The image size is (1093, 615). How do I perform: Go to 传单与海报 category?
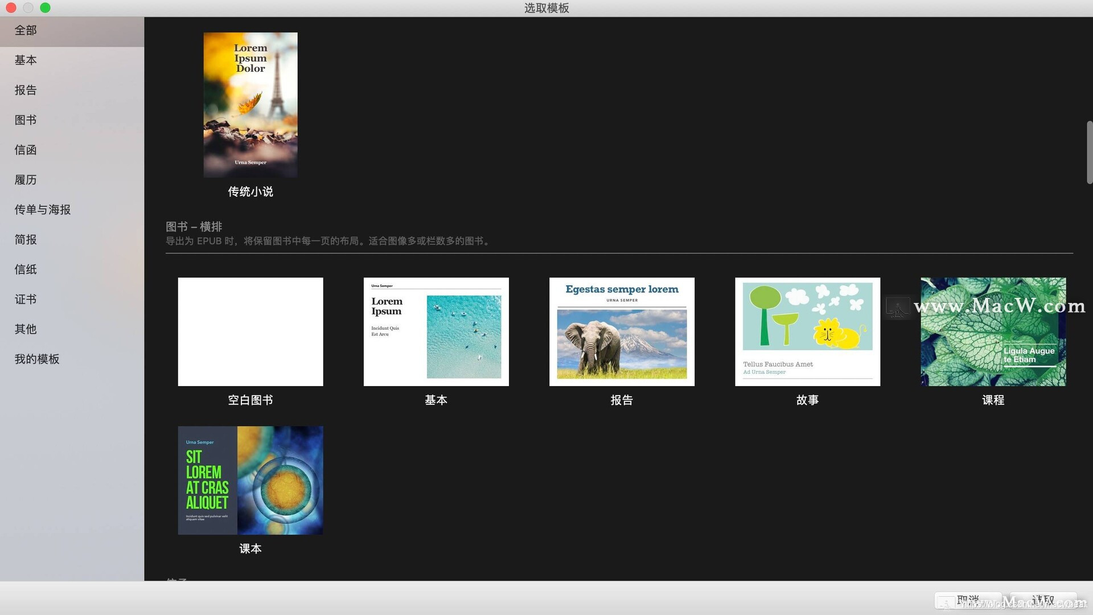tap(43, 210)
